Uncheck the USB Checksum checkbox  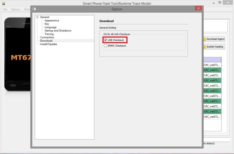[106, 40]
